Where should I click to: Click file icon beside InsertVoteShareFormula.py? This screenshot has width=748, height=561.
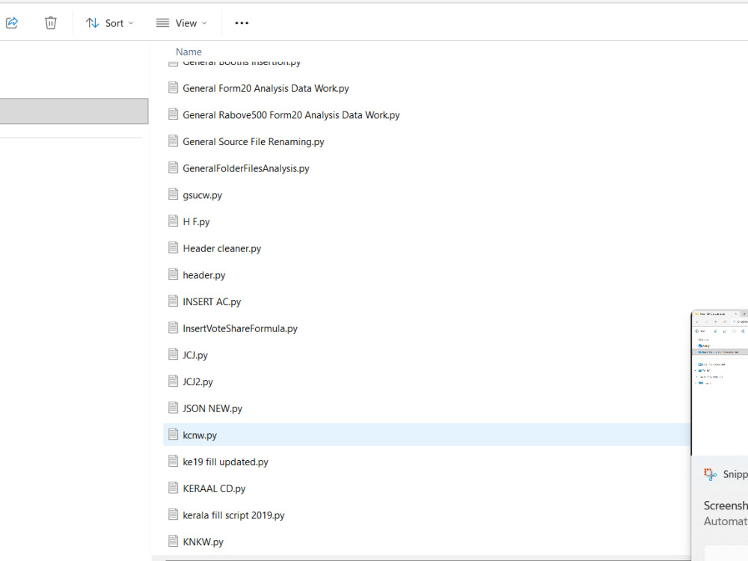pyautogui.click(x=174, y=328)
